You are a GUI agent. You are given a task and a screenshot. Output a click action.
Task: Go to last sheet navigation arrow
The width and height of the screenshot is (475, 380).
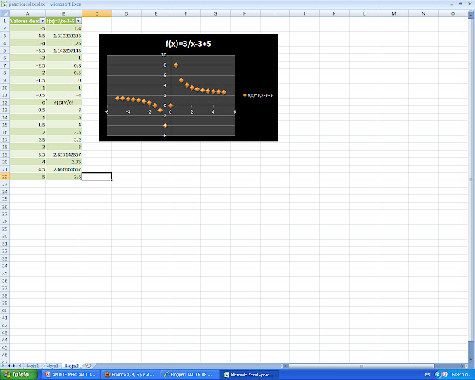19,366
